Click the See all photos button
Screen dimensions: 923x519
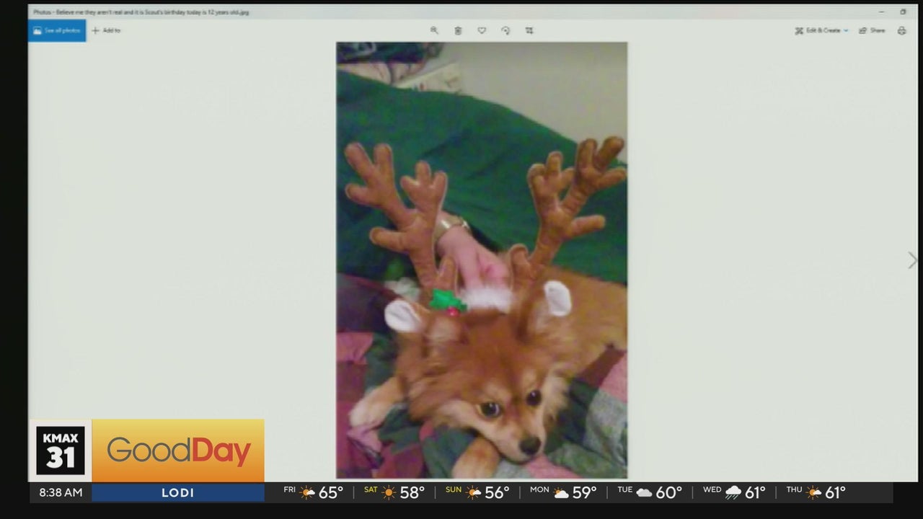pos(57,30)
